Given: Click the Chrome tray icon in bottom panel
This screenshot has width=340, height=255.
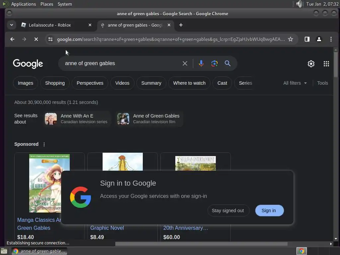Looking at the screenshot, I should [x=301, y=251].
